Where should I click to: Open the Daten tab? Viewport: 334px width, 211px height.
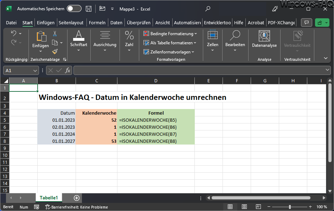[x=116, y=23]
